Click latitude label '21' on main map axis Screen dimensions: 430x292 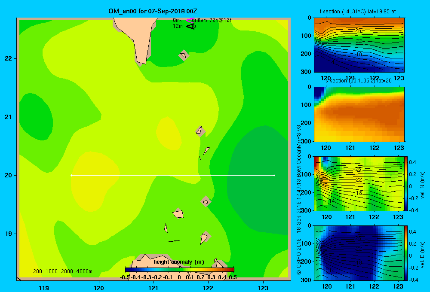point(8,117)
